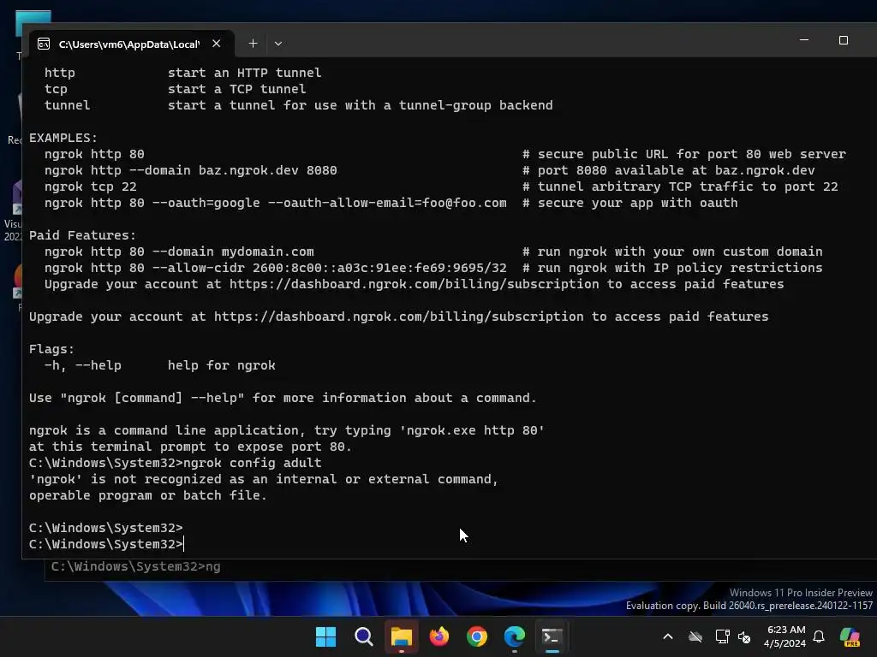
Task: Click indented 'Upgrade your account' line under Paid Features
Action: (414, 284)
